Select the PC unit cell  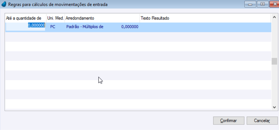point(53,27)
